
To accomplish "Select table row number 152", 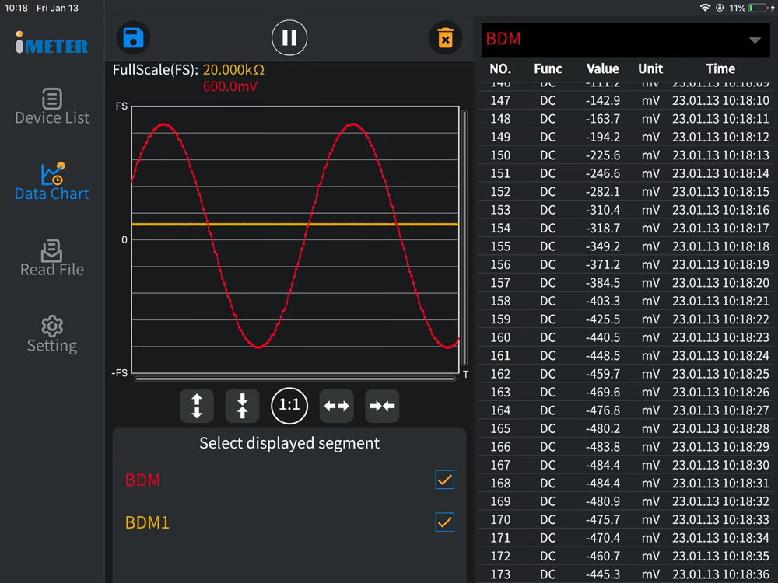I will [626, 192].
